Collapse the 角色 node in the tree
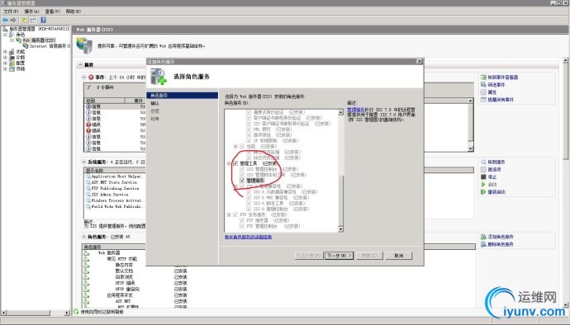The image size is (570, 325). tap(5, 35)
